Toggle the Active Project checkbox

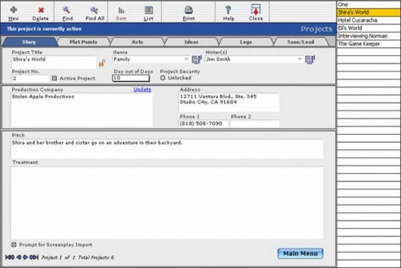[54, 78]
